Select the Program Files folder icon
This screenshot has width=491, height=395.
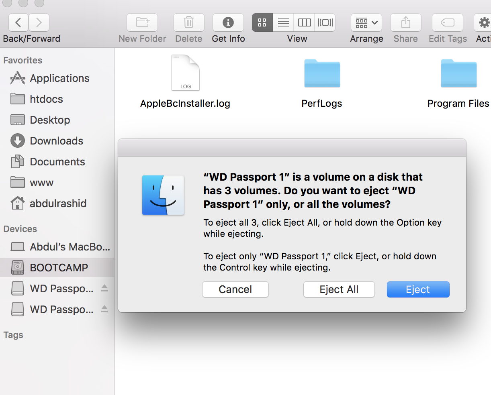click(459, 73)
